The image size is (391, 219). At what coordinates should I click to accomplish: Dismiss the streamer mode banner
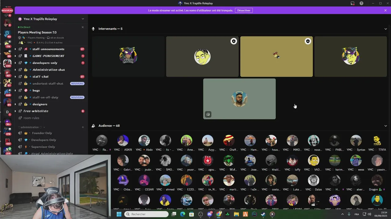pyautogui.click(x=386, y=10)
